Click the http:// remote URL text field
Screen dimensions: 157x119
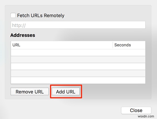[78, 25]
